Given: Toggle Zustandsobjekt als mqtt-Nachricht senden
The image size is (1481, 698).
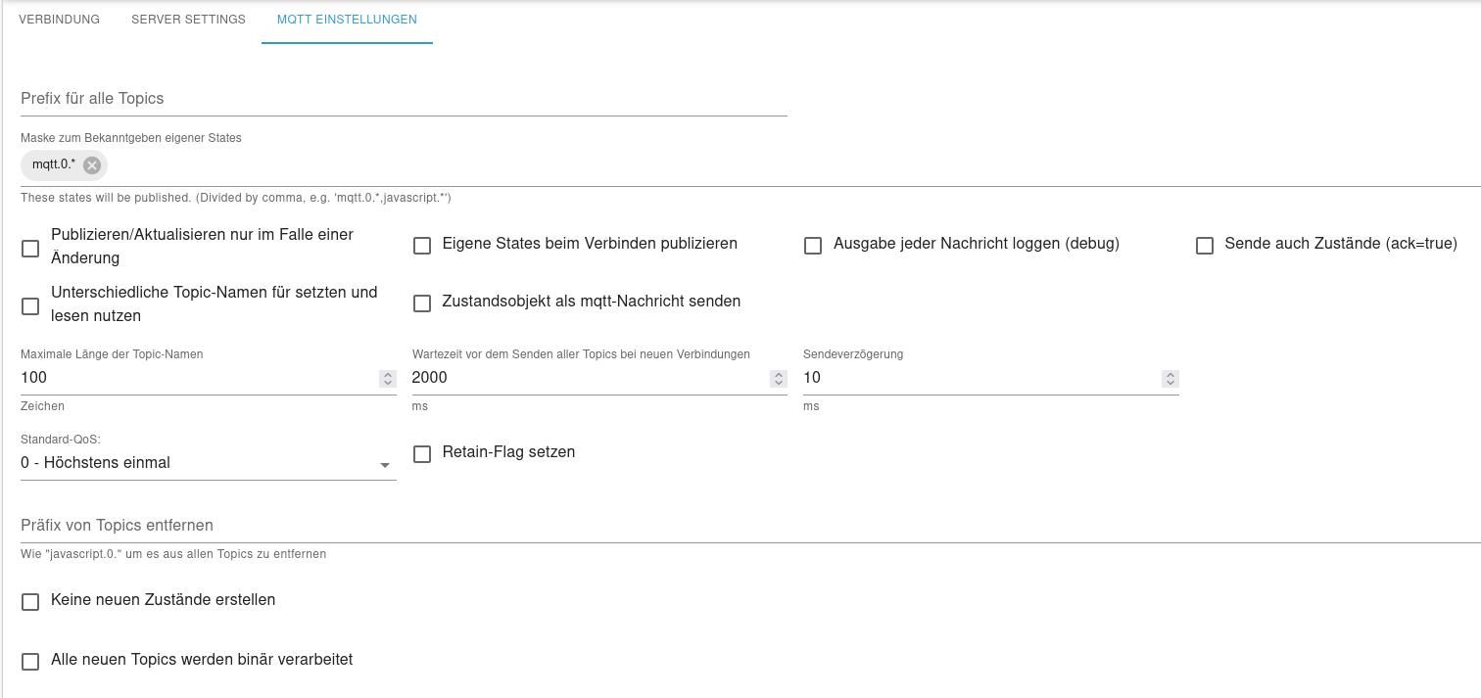Looking at the screenshot, I should (422, 303).
